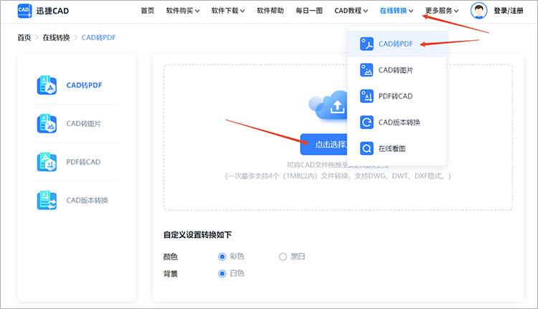The height and width of the screenshot is (309, 538).
Task: Click the CAD转PDF sidebar icon
Action: coord(47,85)
